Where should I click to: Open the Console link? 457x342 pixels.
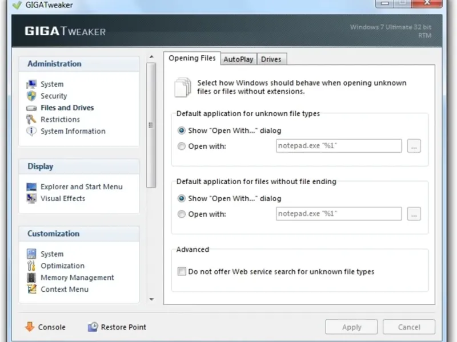[51, 327]
